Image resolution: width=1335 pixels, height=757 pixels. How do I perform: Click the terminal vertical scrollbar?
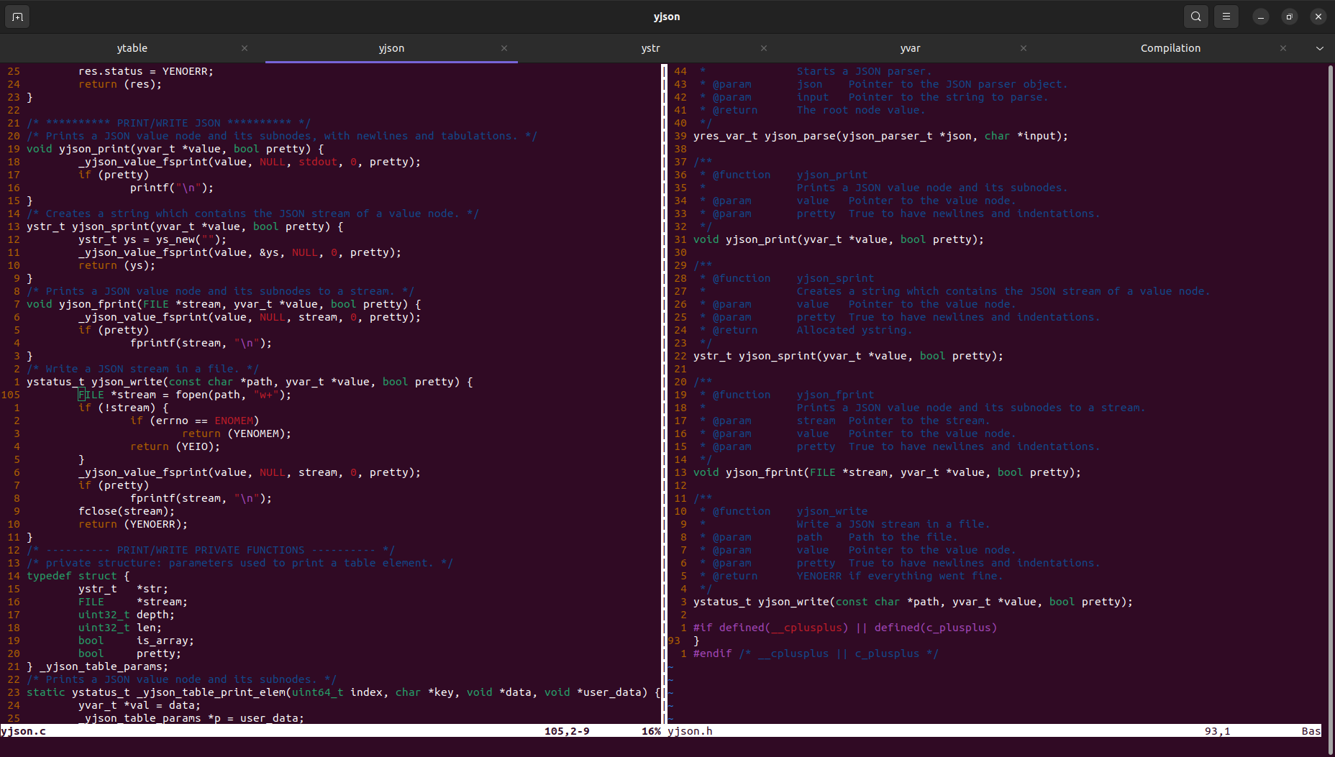point(1330,410)
